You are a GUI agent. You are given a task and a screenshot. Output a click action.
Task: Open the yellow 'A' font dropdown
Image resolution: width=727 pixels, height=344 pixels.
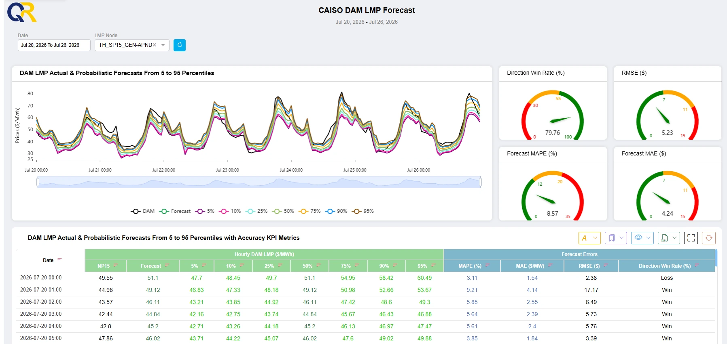pyautogui.click(x=589, y=238)
